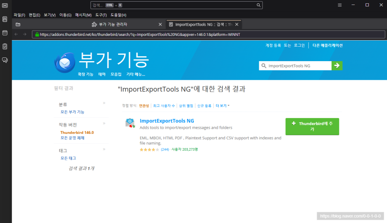Switch to the ImportExportTools NG search tab

203,24
